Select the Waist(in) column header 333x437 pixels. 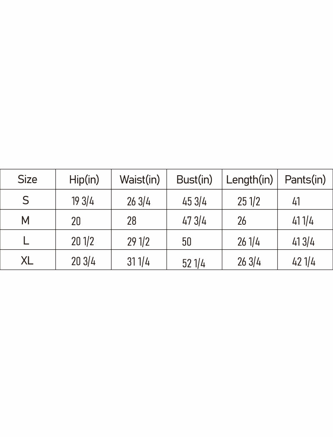point(139,180)
